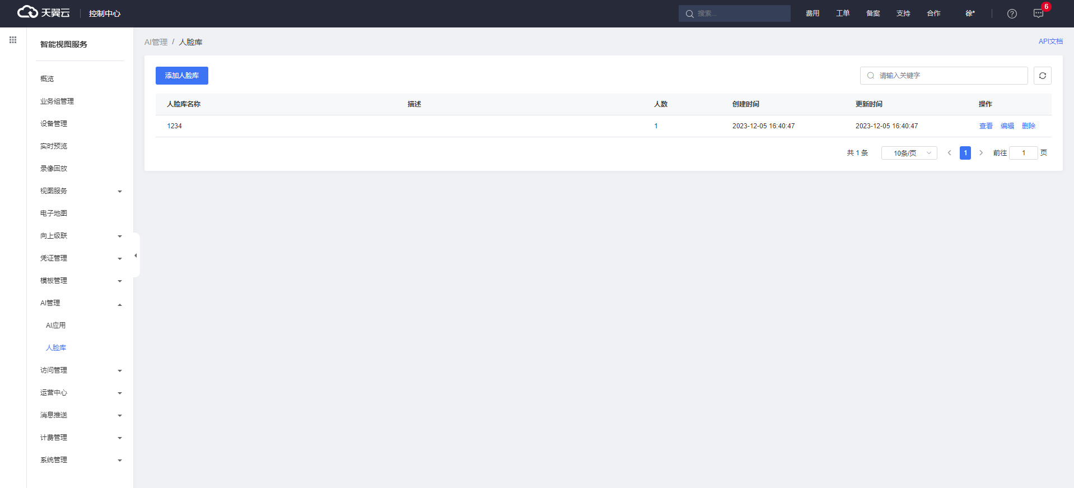
Task: Select the 人脸库 submenu item
Action: pyautogui.click(x=56, y=348)
